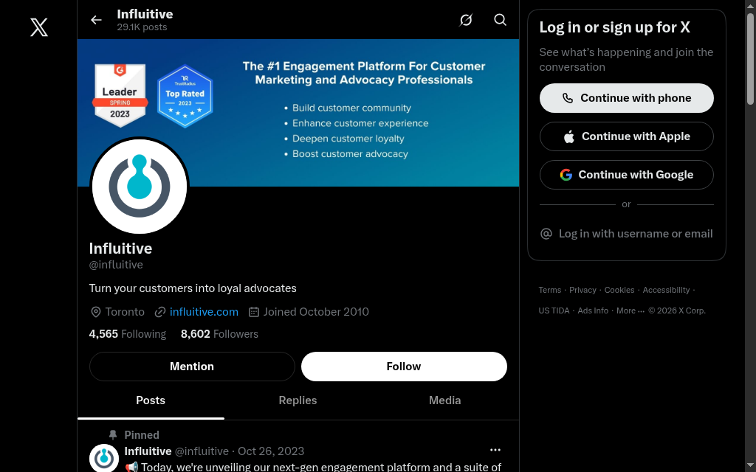Open the 4,565 Following list
Screen dimensions: 756x472
[127, 334]
